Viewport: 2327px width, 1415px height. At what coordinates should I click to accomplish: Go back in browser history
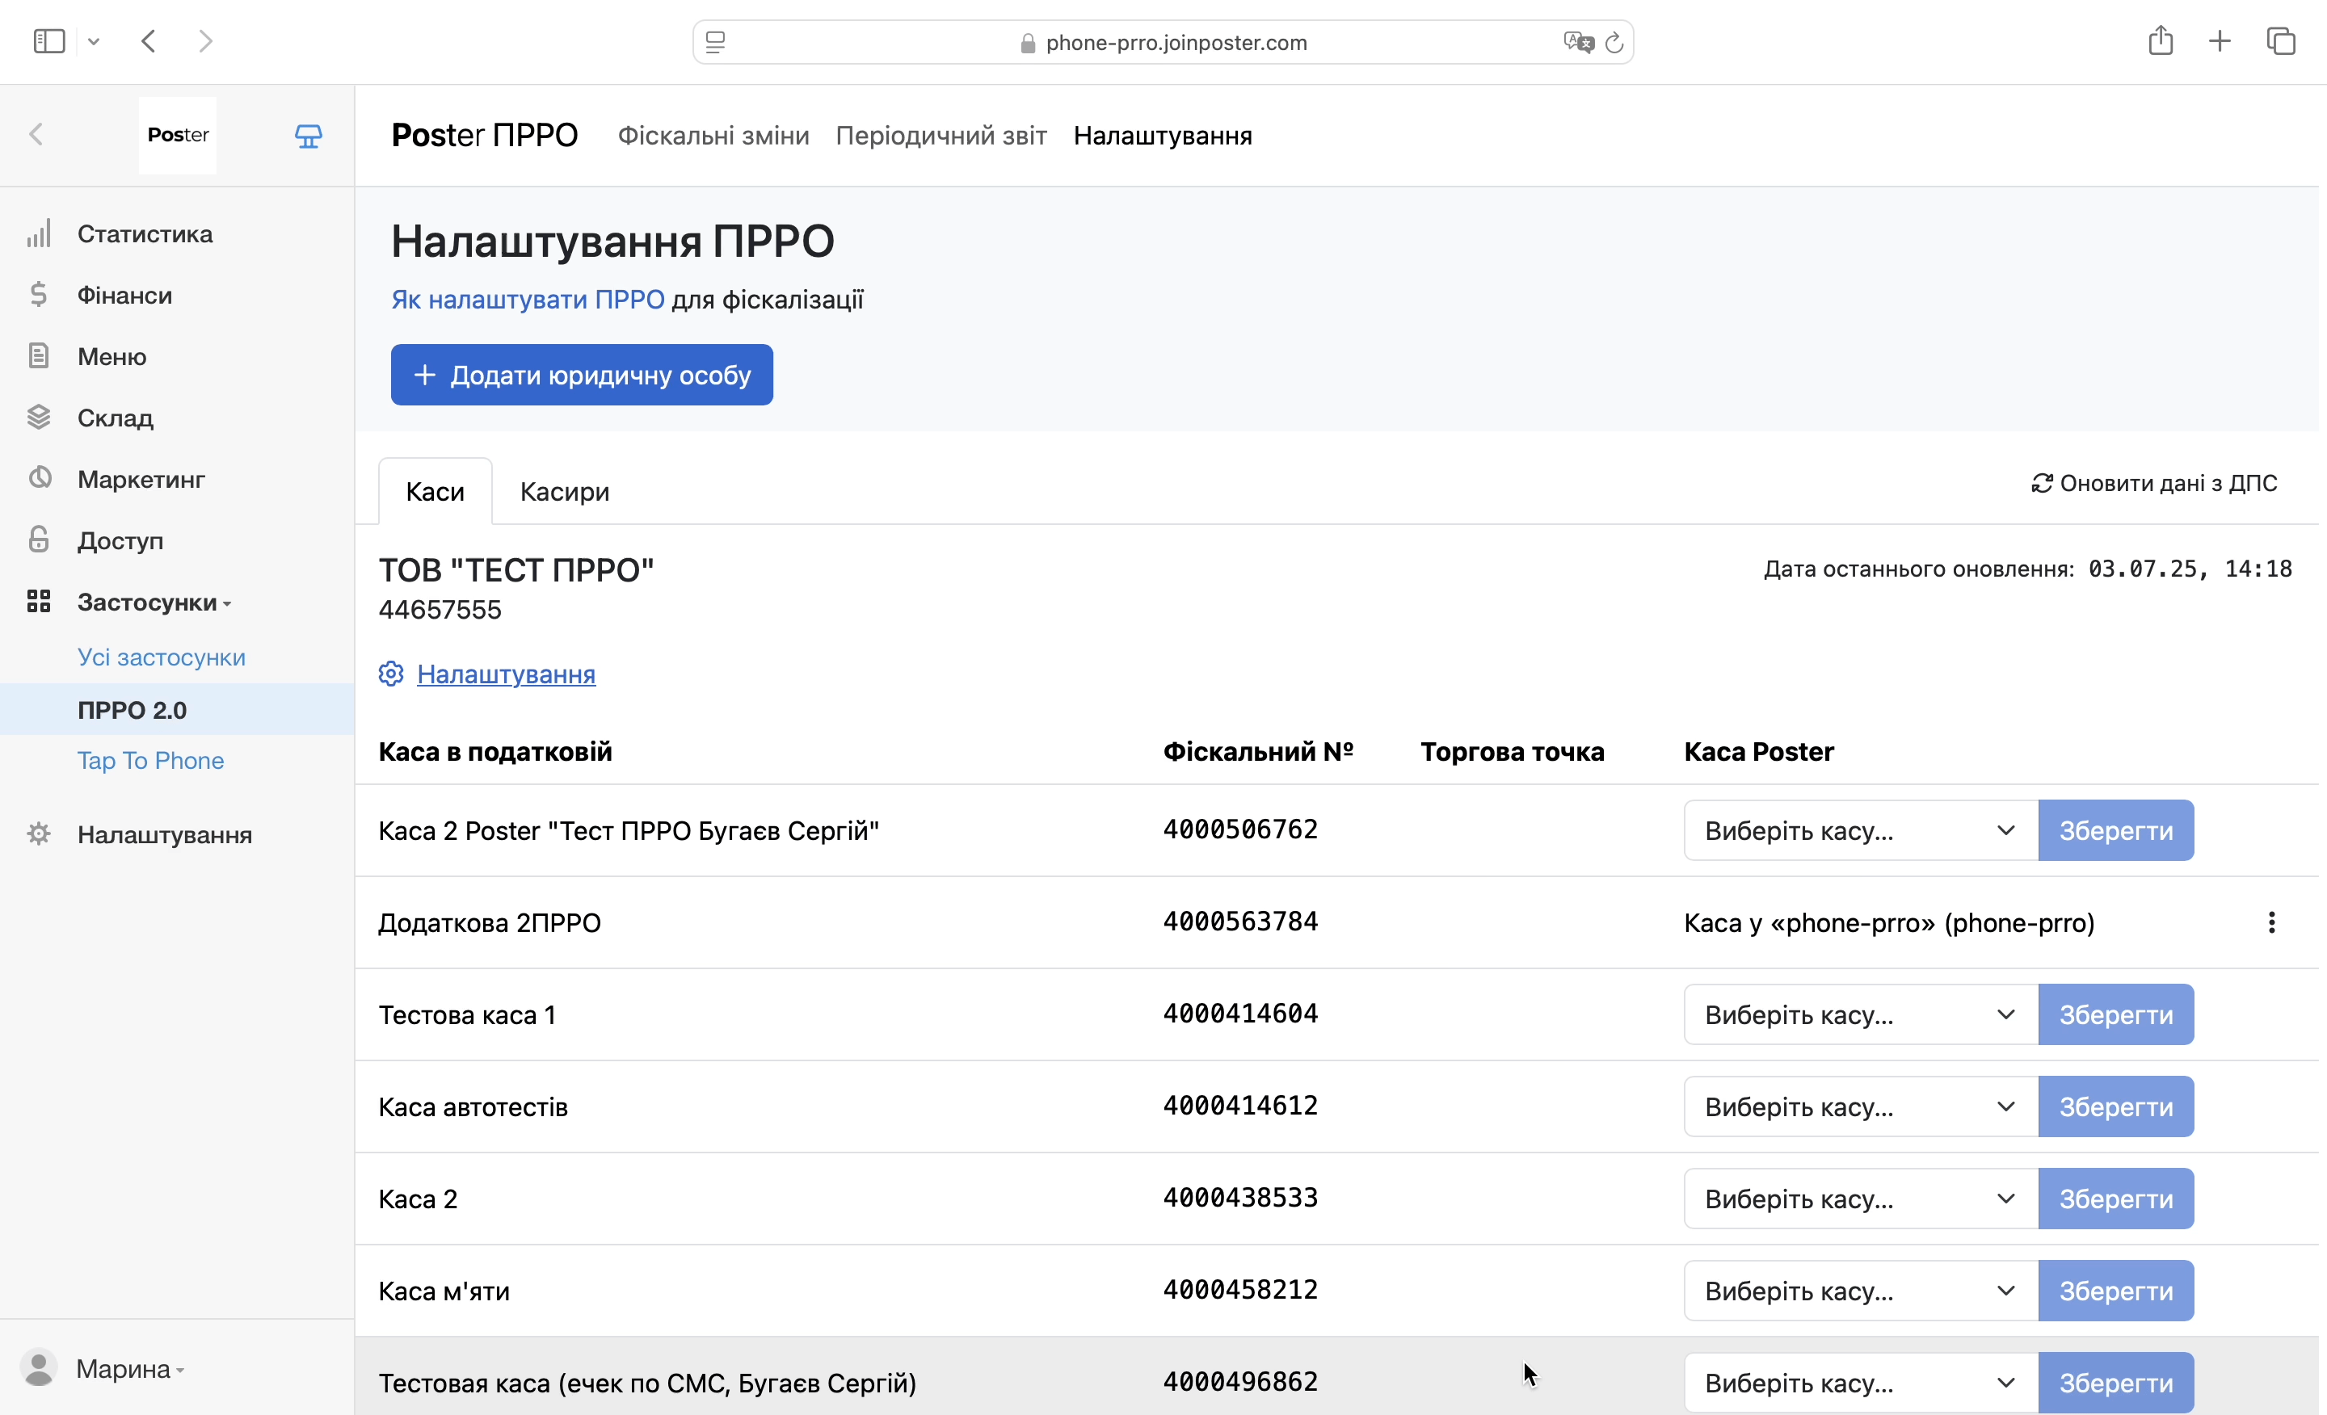(x=149, y=41)
